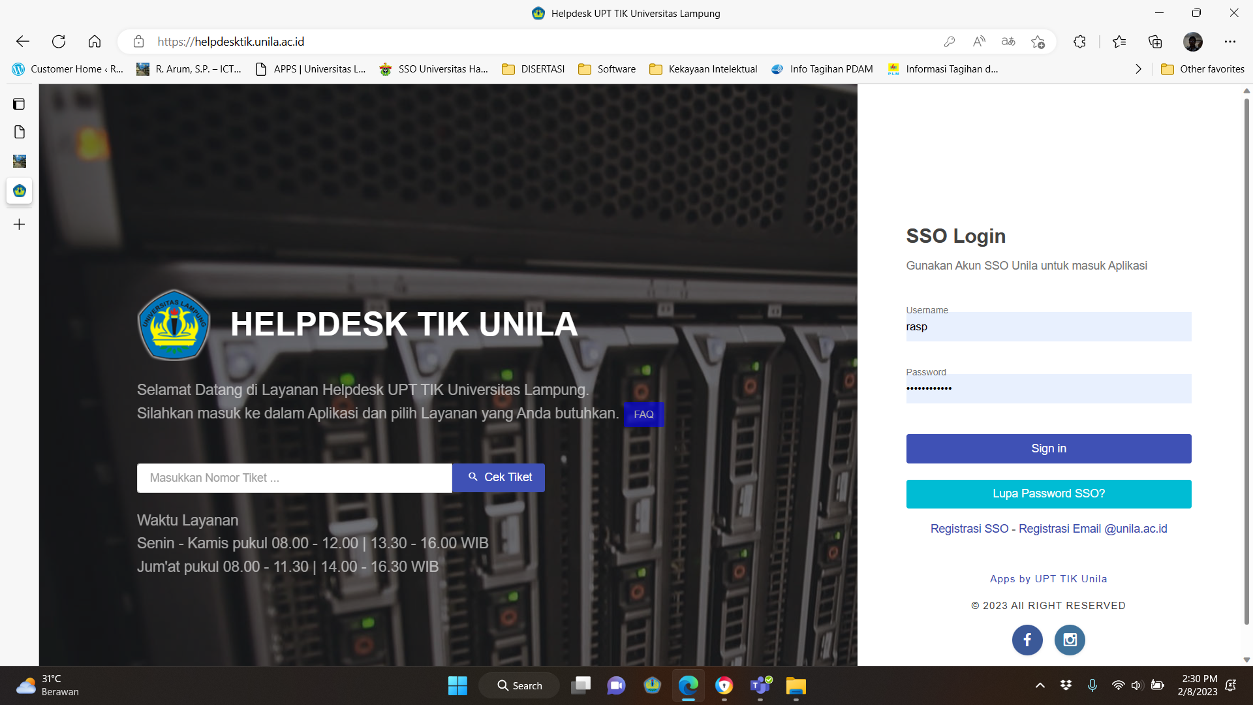
Task: Click the home icon in toolbar
Action: coord(95,42)
